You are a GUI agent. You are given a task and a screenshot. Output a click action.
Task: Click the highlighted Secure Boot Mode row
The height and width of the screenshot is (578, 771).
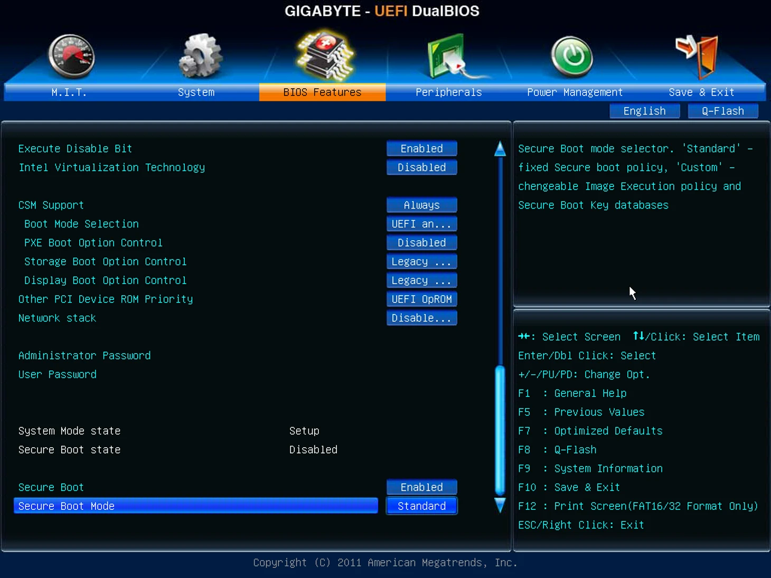point(196,506)
